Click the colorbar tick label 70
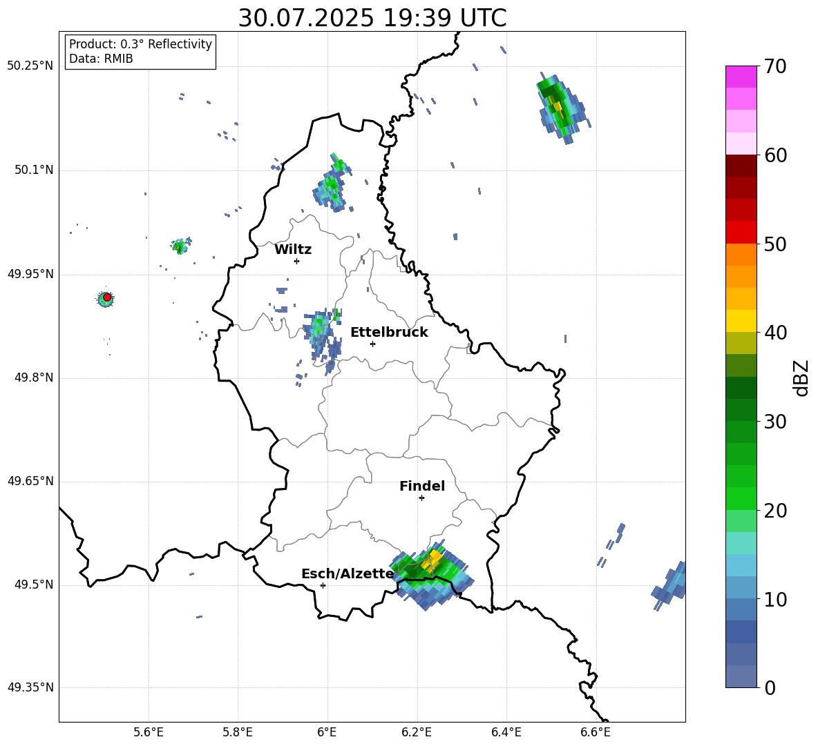 pyautogui.click(x=775, y=66)
